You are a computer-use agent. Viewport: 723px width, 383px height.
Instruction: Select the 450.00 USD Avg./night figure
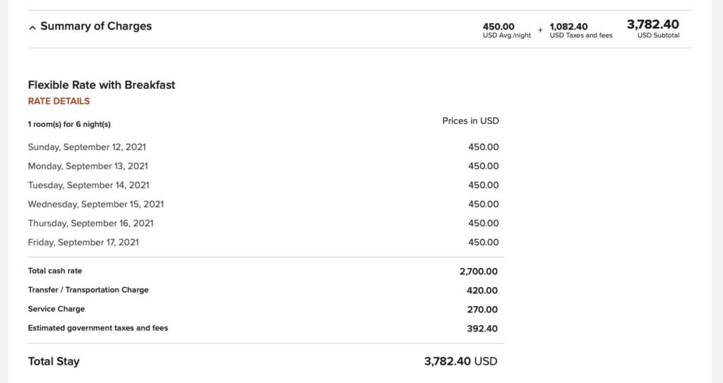506,30
